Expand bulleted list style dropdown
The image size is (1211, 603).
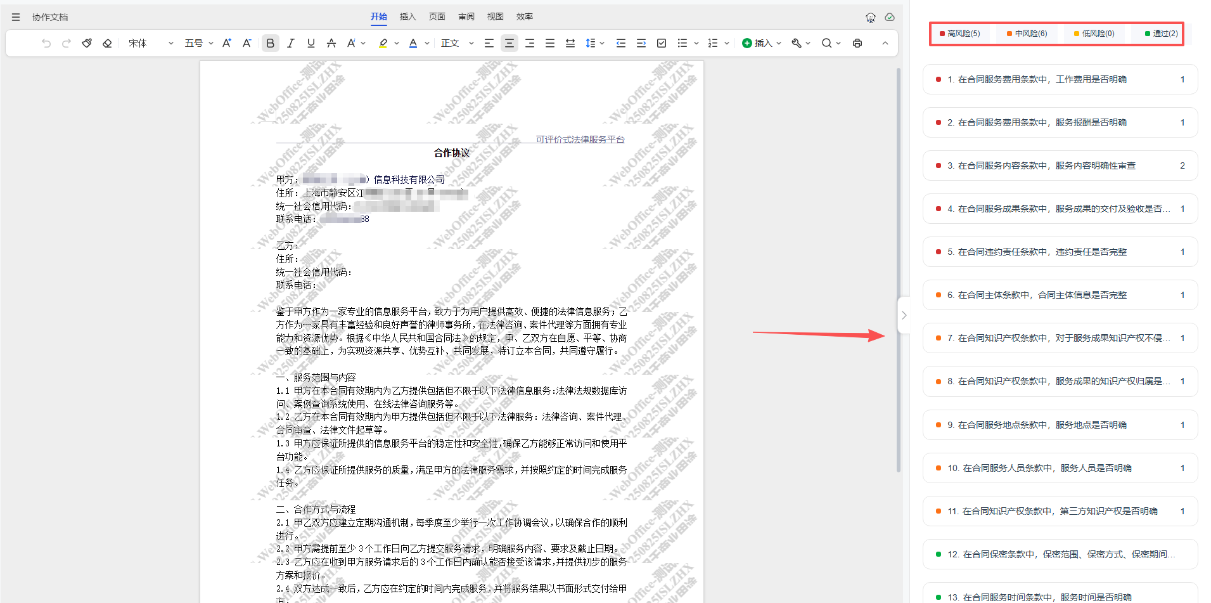click(696, 43)
